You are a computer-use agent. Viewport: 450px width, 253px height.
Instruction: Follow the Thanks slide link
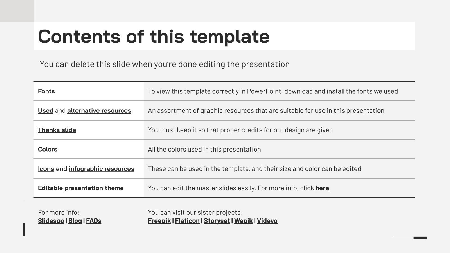click(57, 130)
